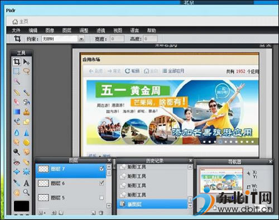Select the Clone Stamp tool

coord(26,112)
